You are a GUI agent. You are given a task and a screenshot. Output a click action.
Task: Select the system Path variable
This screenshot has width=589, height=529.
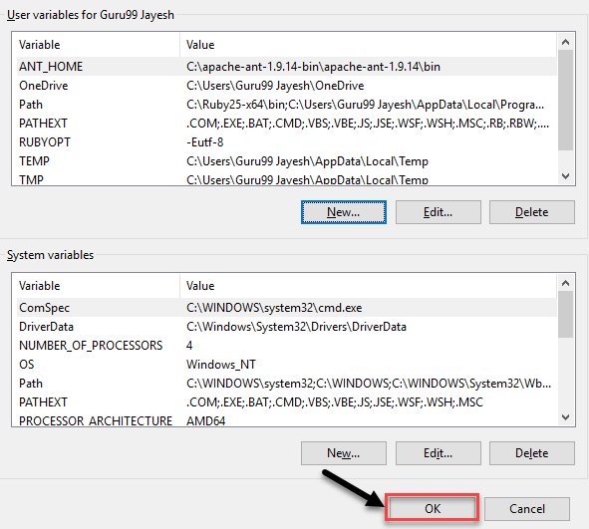tap(287, 384)
